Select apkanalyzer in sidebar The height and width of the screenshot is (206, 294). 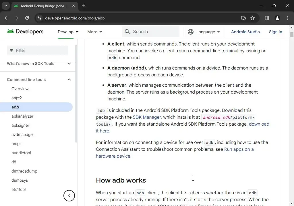[22, 116]
